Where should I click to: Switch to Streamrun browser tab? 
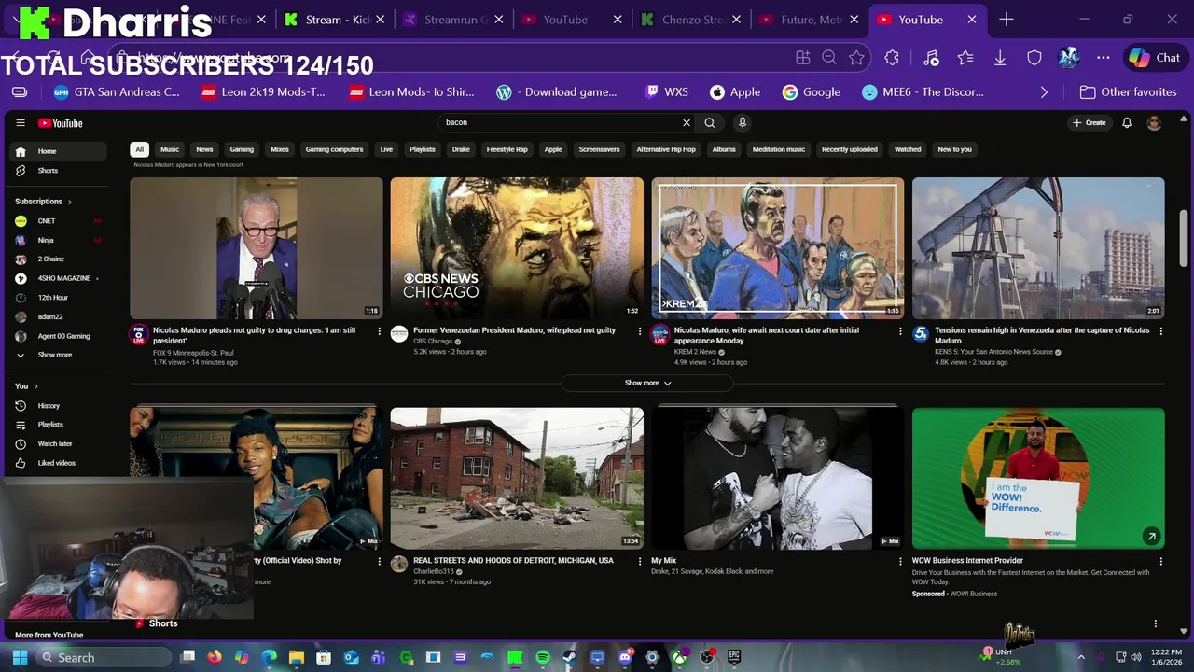pos(451,20)
